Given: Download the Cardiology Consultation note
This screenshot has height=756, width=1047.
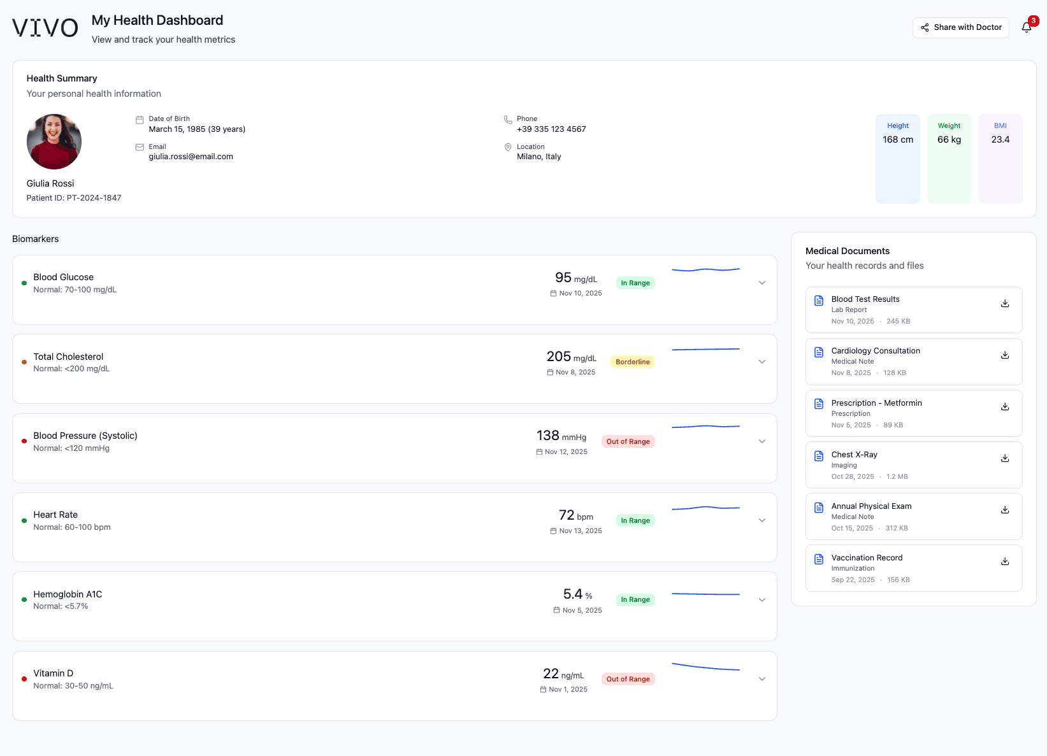Looking at the screenshot, I should click(1005, 355).
